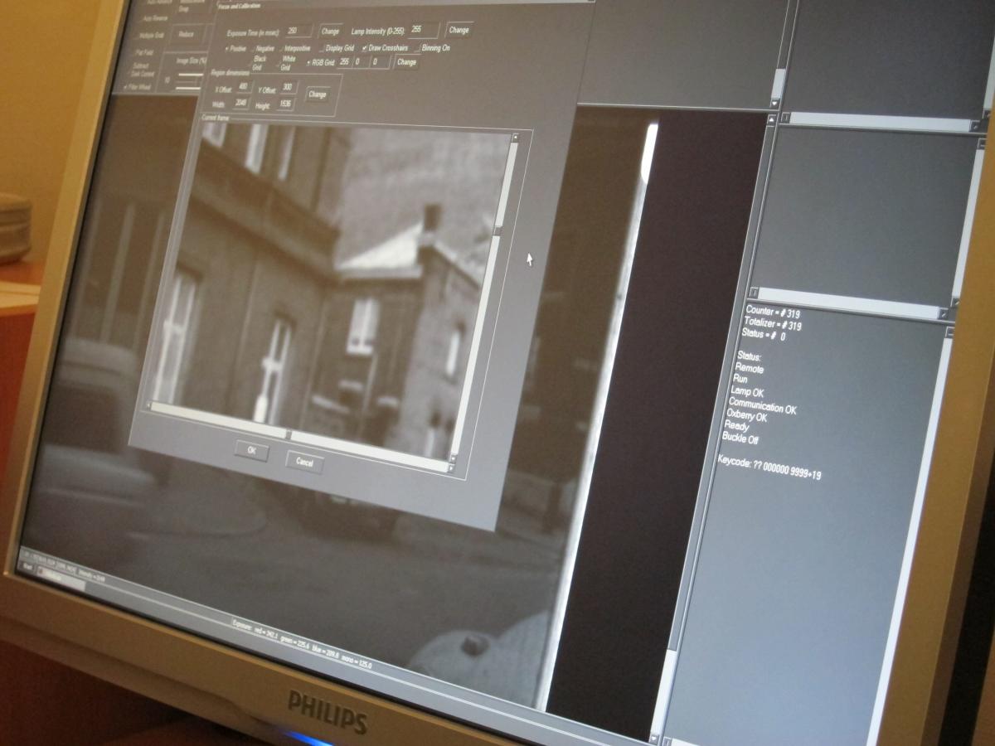The height and width of the screenshot is (746, 995).
Task: Click the Change button beside Lamp Intensity
Action: pyautogui.click(x=459, y=30)
